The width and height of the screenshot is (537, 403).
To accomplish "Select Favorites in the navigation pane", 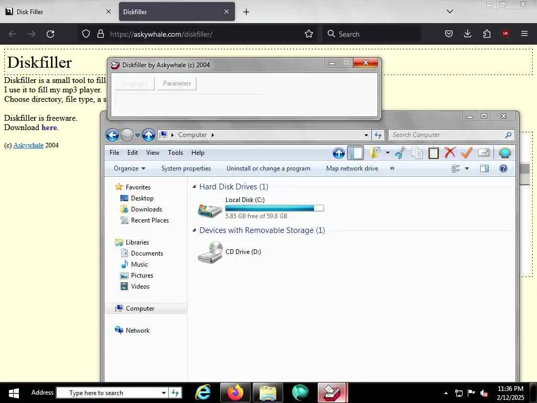I will (138, 187).
